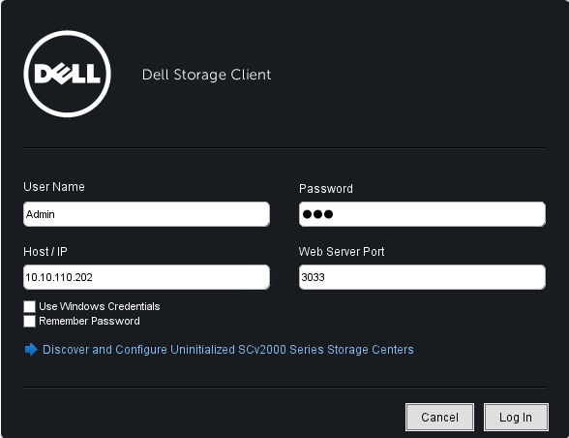Click the Remember Password label text

tap(89, 321)
